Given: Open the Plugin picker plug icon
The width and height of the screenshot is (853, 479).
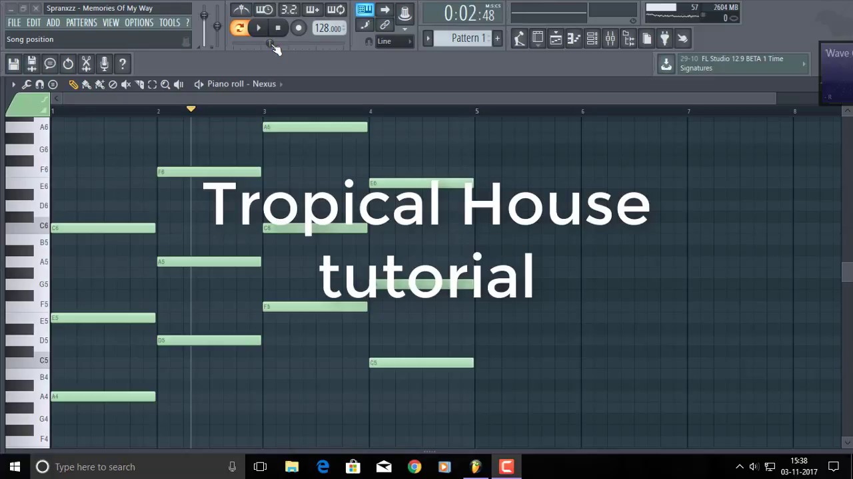Looking at the screenshot, I should 664,39.
